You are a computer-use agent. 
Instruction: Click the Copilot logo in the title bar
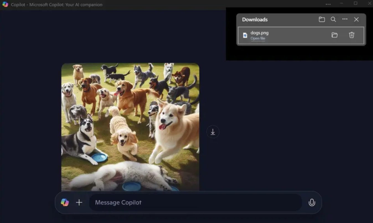(x=5, y=4)
